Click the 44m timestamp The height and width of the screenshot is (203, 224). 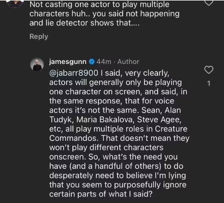104,62
